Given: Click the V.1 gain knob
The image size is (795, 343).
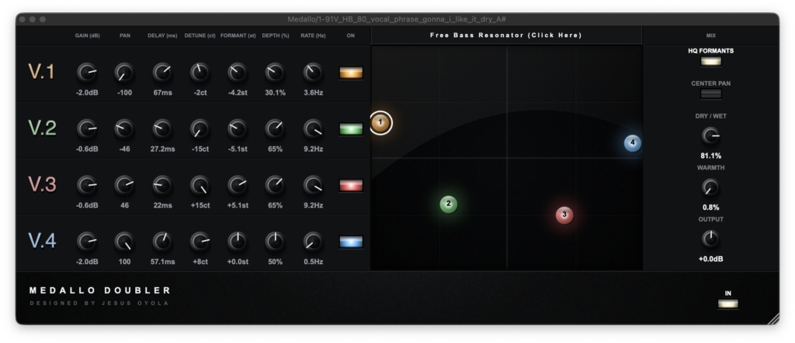Looking at the screenshot, I should tap(87, 73).
